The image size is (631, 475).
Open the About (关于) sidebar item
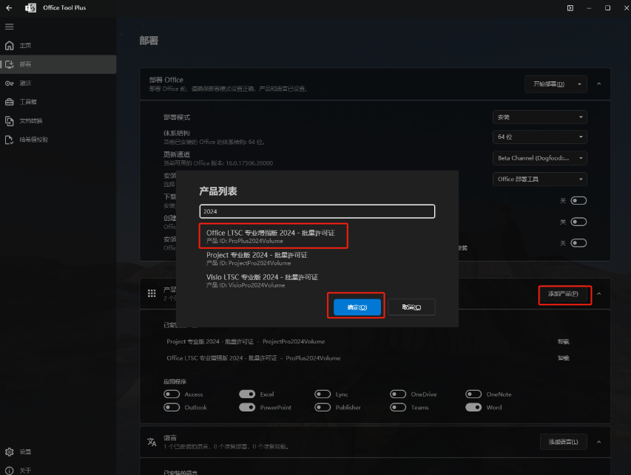pyautogui.click(x=58, y=470)
